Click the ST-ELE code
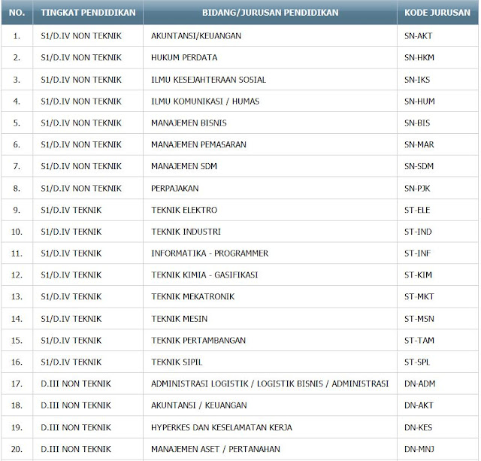This screenshot has height=461, width=481. point(417,210)
